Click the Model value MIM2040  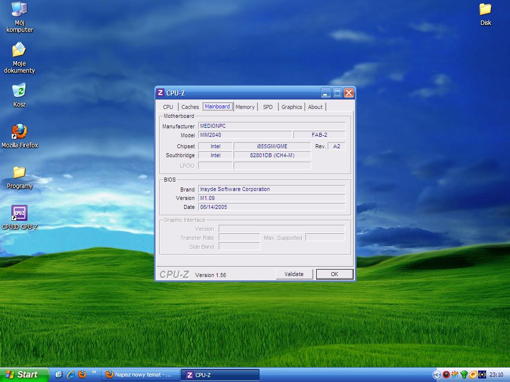coord(245,135)
